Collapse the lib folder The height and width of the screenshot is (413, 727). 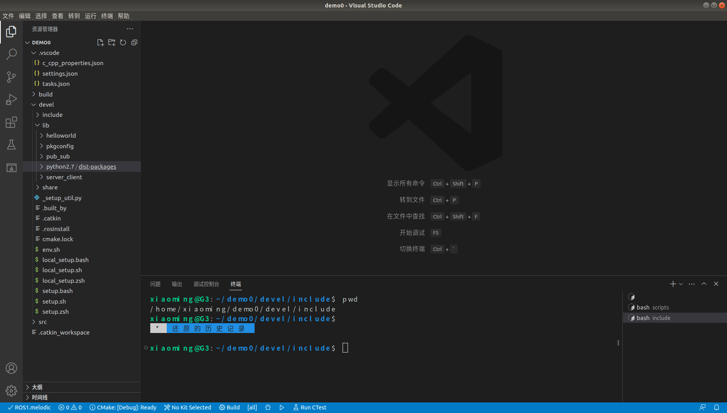tap(82, 125)
